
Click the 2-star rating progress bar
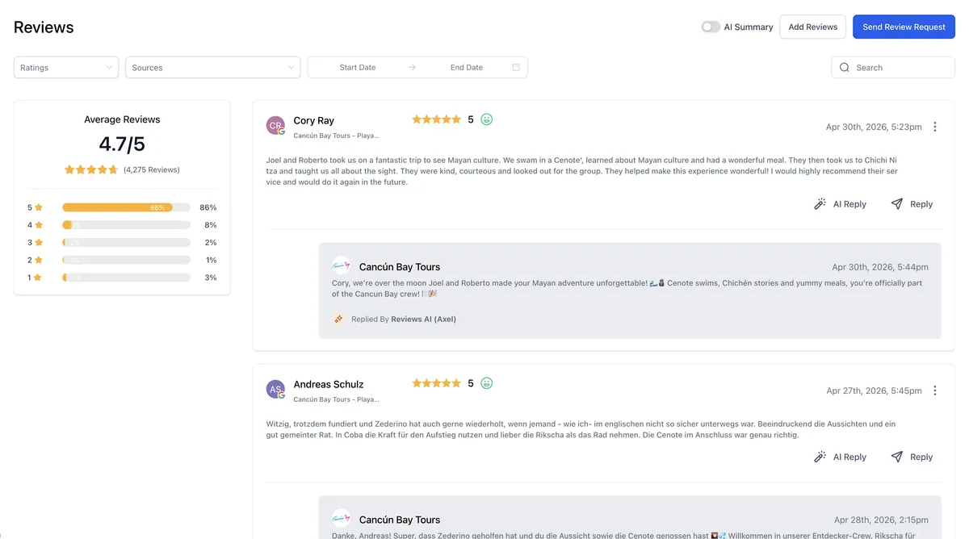coord(126,260)
